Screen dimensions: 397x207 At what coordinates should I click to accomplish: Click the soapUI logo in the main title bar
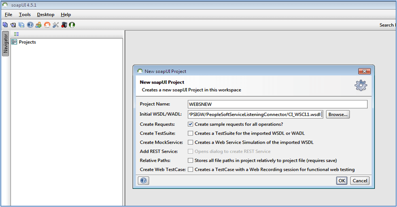(5, 5)
